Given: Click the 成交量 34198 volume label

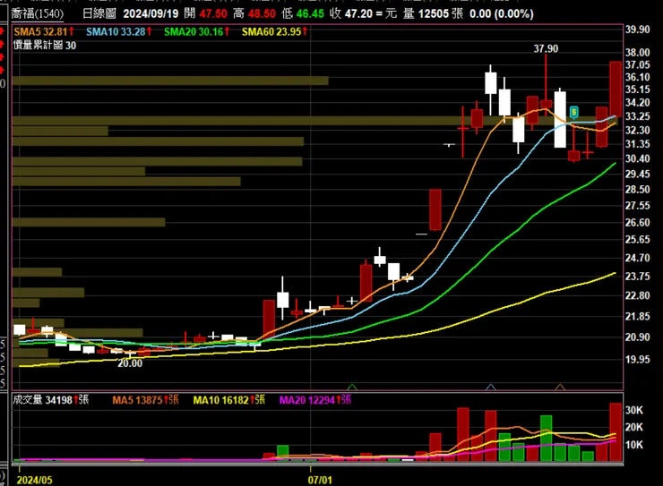Looking at the screenshot, I should (51, 399).
